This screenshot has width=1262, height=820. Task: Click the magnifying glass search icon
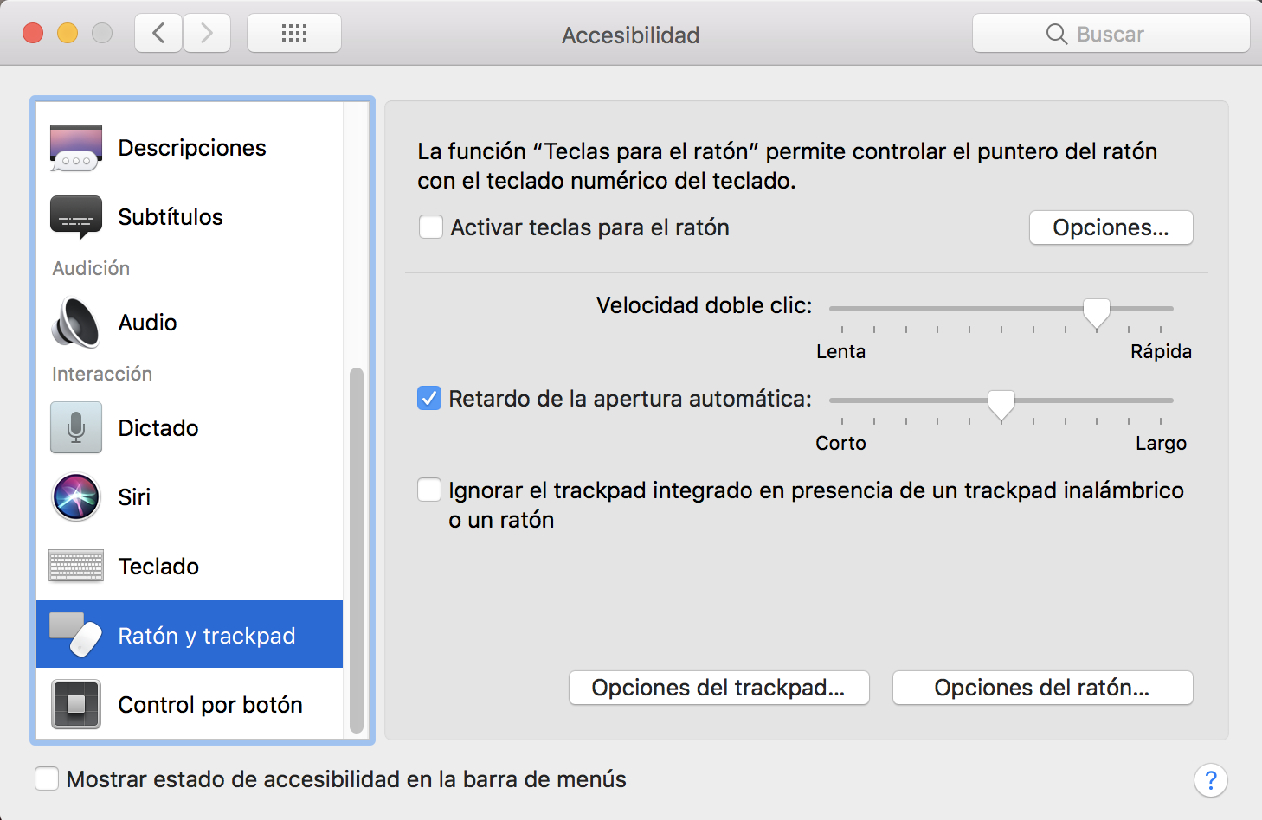[1057, 35]
